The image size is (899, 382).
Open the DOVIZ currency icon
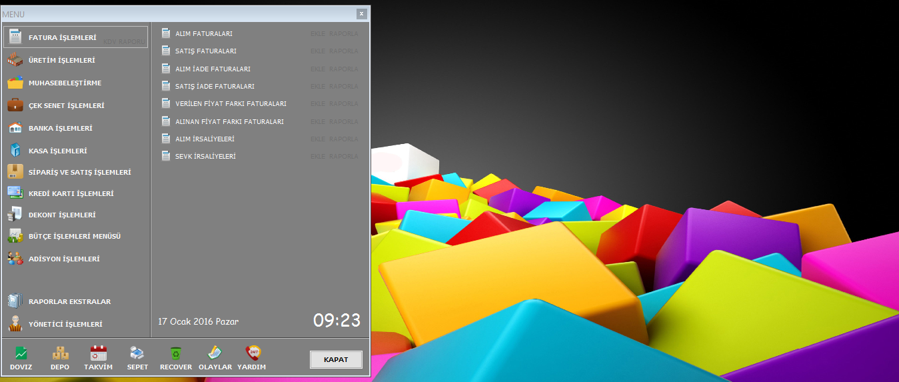21,353
